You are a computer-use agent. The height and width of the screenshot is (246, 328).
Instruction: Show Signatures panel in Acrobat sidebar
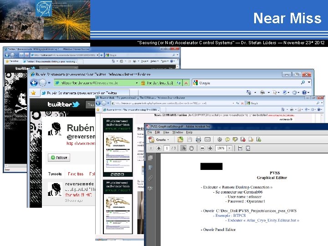pyautogui.click(x=150, y=189)
